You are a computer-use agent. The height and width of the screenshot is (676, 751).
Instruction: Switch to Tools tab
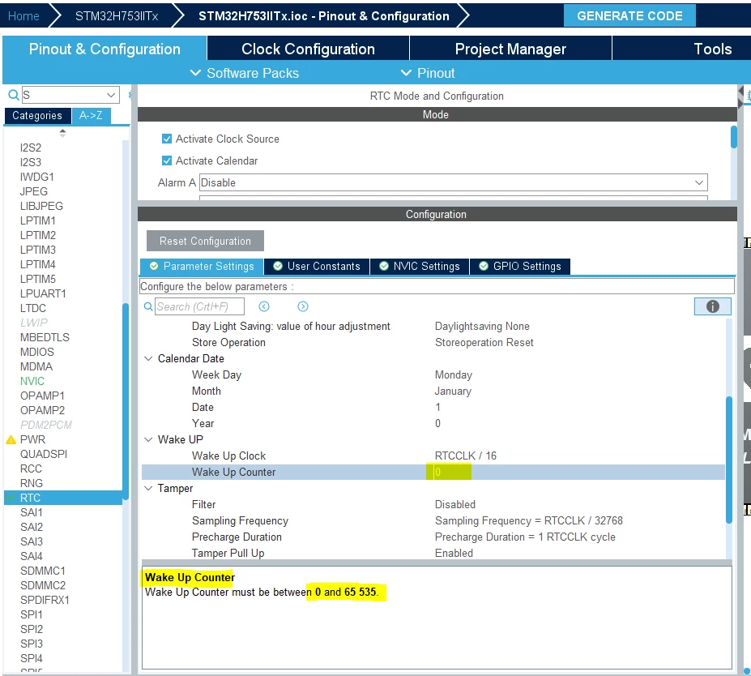point(712,49)
